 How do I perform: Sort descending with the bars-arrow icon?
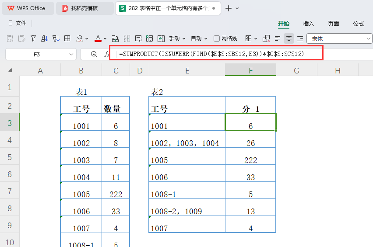point(56,38)
